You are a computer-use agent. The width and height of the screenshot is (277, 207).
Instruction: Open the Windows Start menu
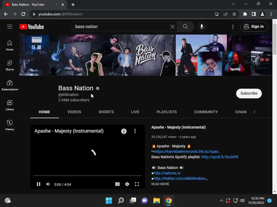pyautogui.click(x=109, y=201)
